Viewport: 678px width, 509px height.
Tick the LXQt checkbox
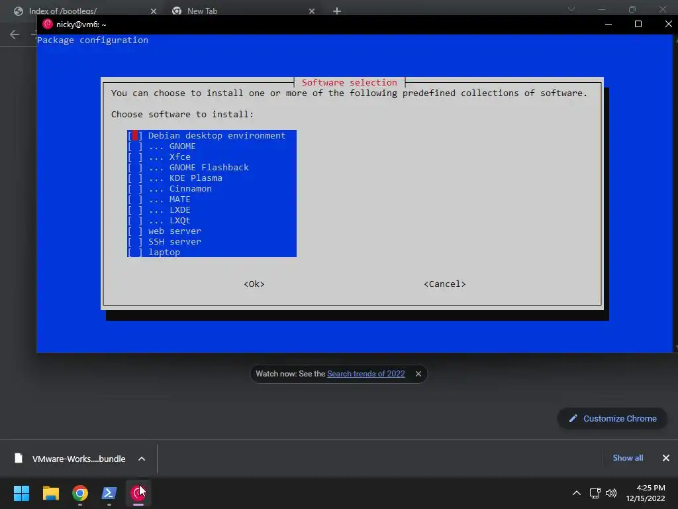click(135, 220)
